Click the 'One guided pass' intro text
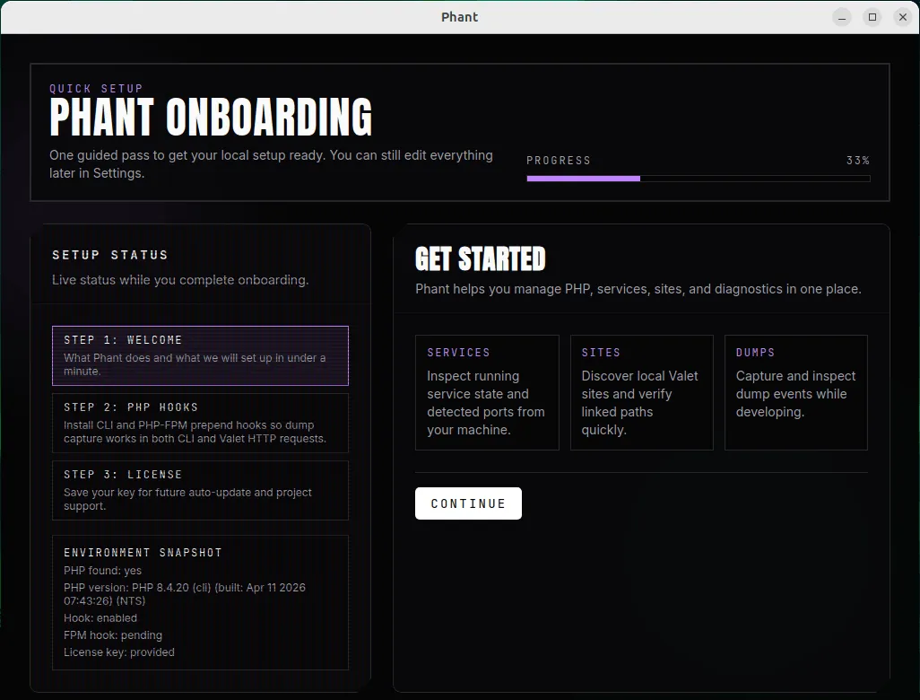920x700 pixels. [x=271, y=164]
